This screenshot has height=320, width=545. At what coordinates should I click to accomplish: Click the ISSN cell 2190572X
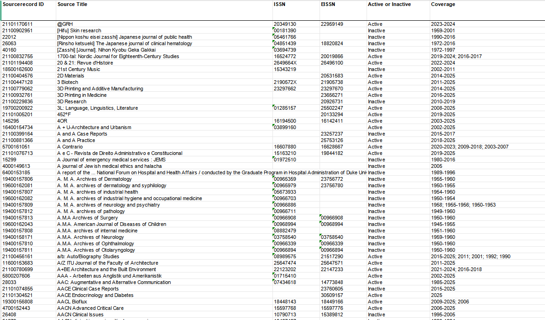(285, 82)
